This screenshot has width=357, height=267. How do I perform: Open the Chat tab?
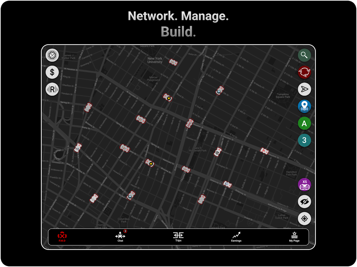tap(120, 237)
